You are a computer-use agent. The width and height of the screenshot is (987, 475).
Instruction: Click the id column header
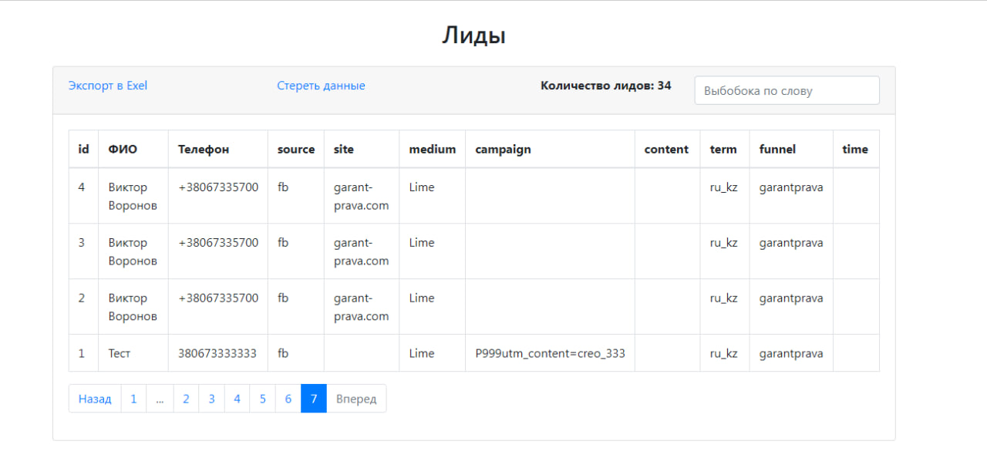[x=83, y=150]
